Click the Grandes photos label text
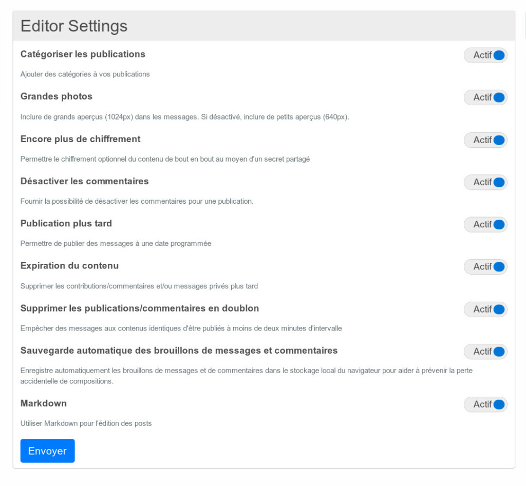This screenshot has width=526, height=486. click(x=57, y=96)
